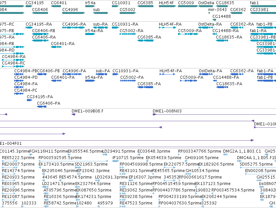This screenshot has width=276, height=208.
Task: Click protein Ir54a-PA
Action: (90, 81)
